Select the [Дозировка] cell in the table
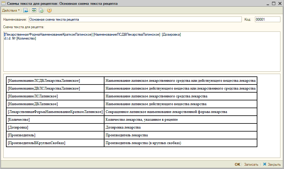 point(55,128)
